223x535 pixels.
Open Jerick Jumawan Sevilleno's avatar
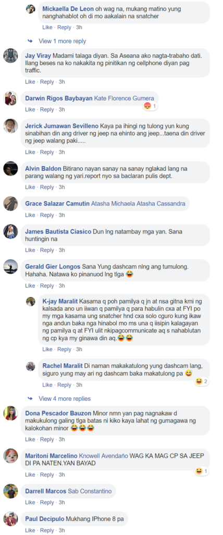(x=10, y=126)
